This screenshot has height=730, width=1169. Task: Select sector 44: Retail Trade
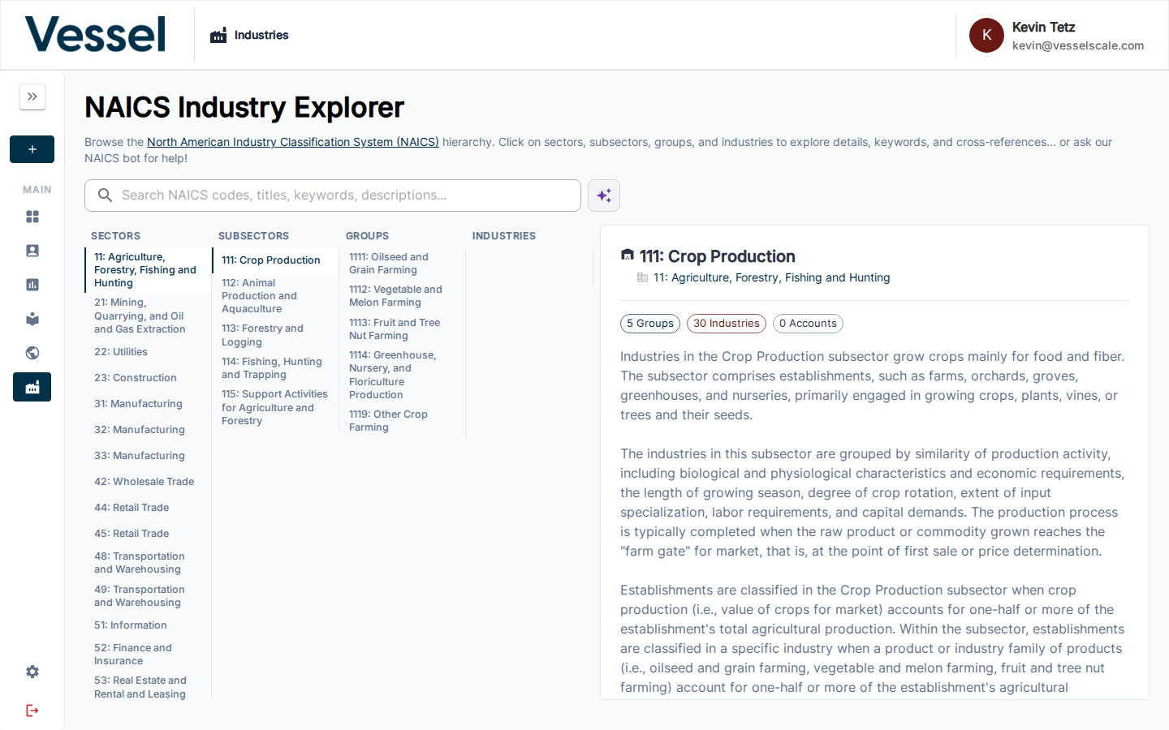point(146,508)
